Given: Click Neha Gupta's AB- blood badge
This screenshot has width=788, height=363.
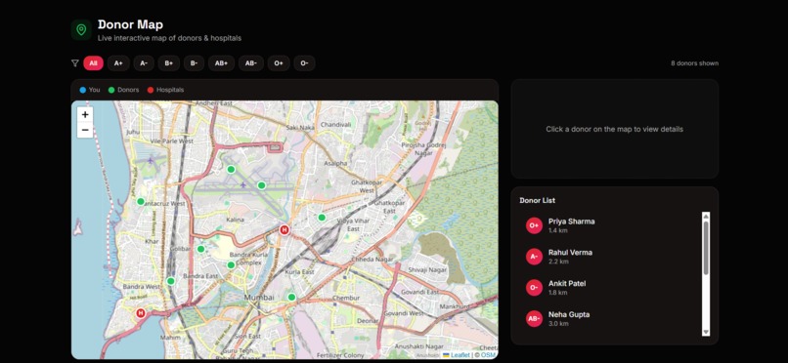Looking at the screenshot, I should point(534,319).
